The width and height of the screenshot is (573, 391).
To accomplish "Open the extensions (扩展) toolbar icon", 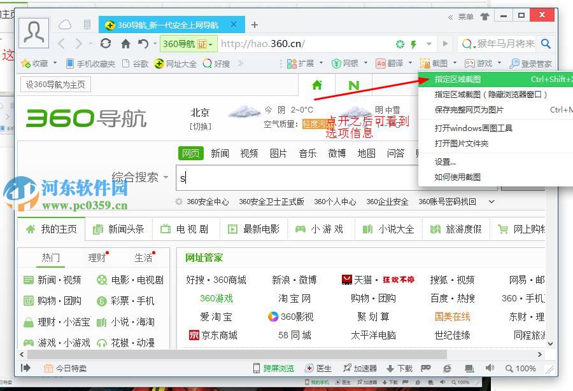I will tap(301, 63).
